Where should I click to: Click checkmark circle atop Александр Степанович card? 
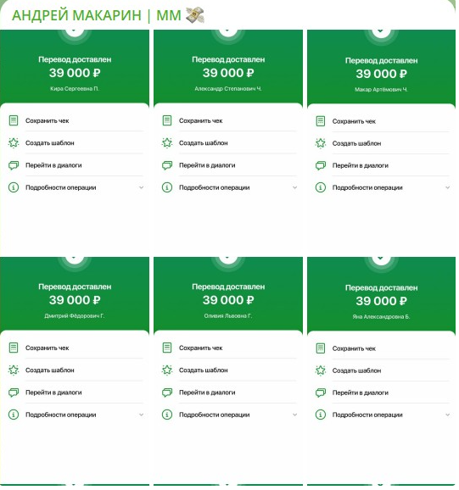pos(228,34)
